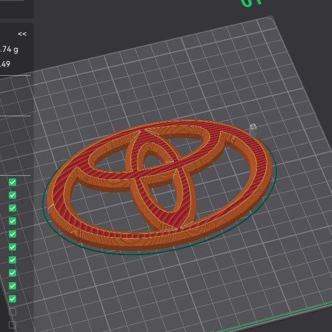Uncheck the topmost green checked checkbox
Image resolution: width=332 pixels, height=332 pixels.
pos(12,182)
